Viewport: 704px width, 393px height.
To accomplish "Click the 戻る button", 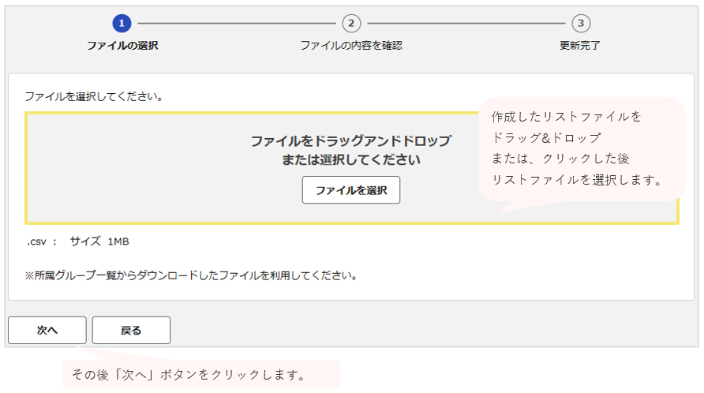I will pyautogui.click(x=131, y=330).
